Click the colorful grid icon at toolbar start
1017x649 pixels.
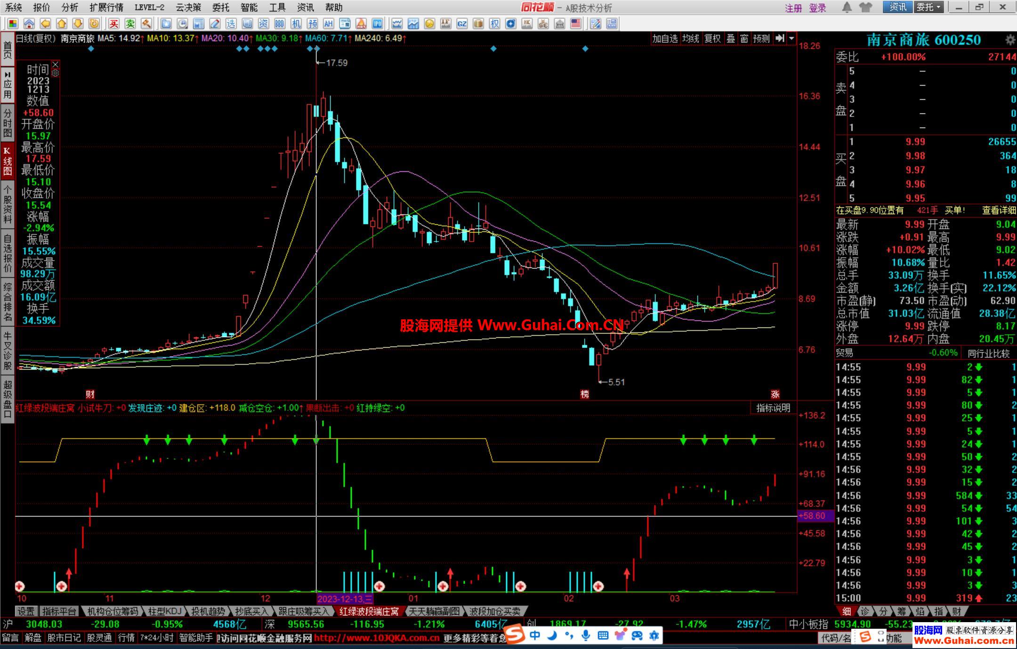[x=13, y=24]
